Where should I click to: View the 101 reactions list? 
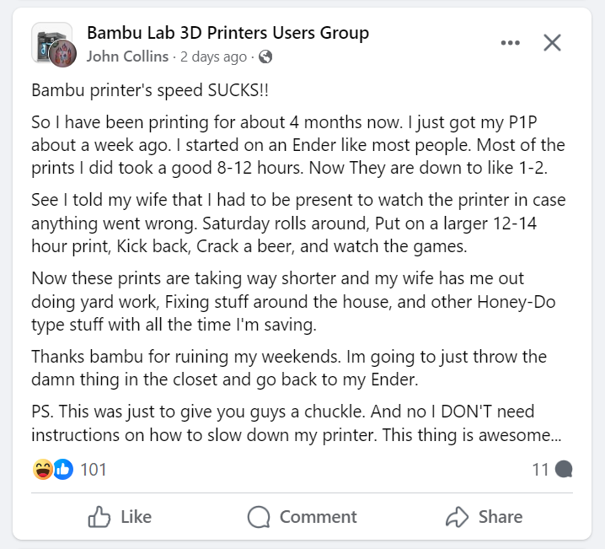point(94,470)
